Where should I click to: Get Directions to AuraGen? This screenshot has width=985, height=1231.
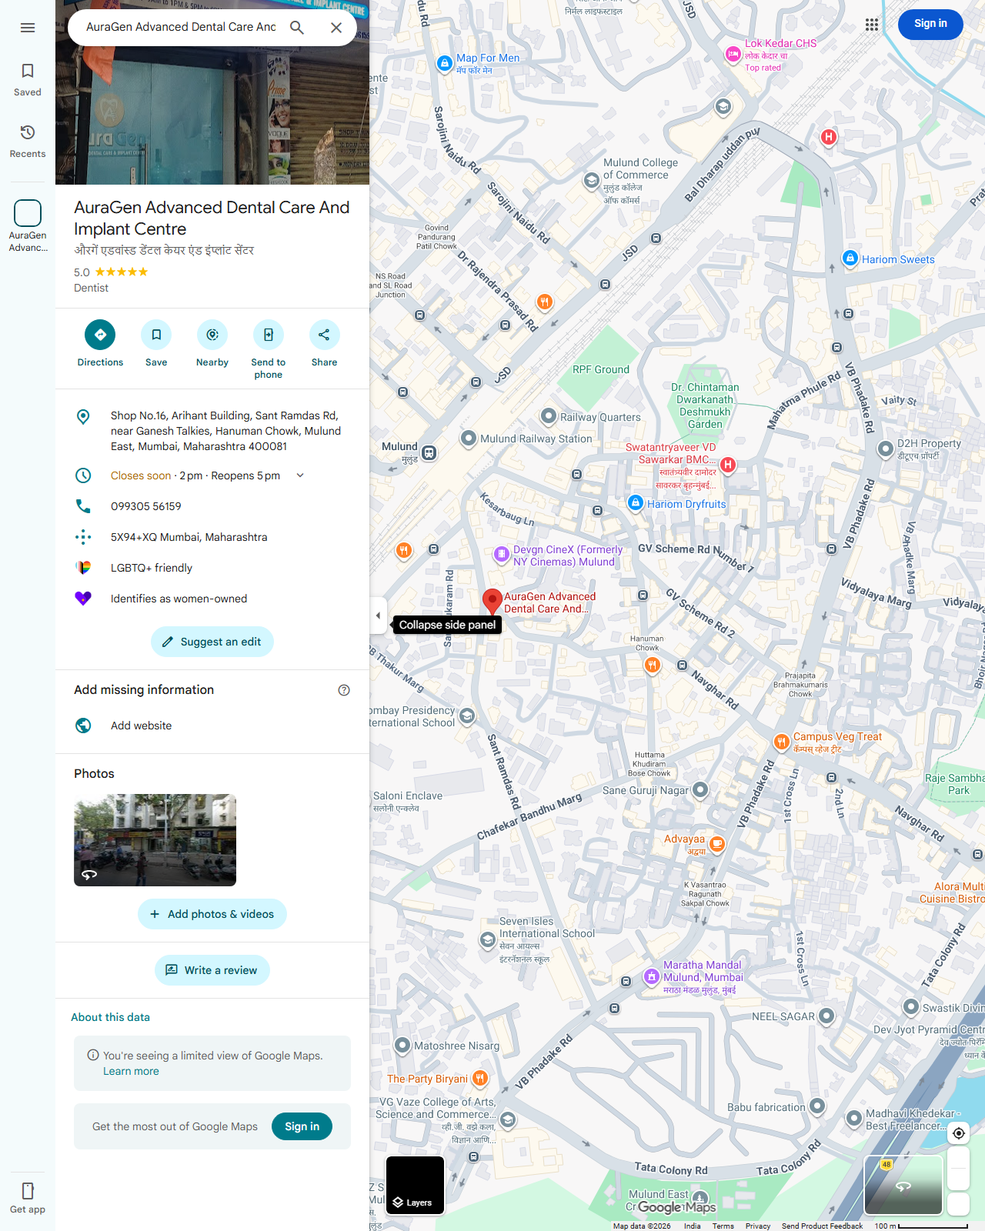pos(100,343)
